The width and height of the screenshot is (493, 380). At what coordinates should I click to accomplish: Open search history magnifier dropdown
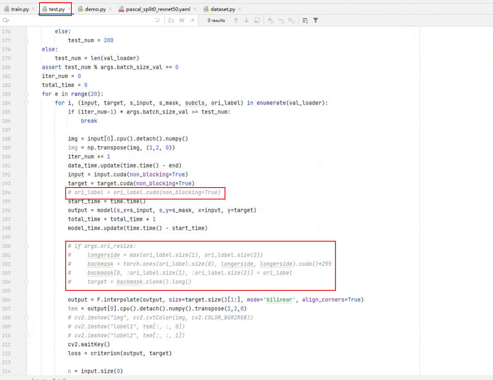click(6, 20)
